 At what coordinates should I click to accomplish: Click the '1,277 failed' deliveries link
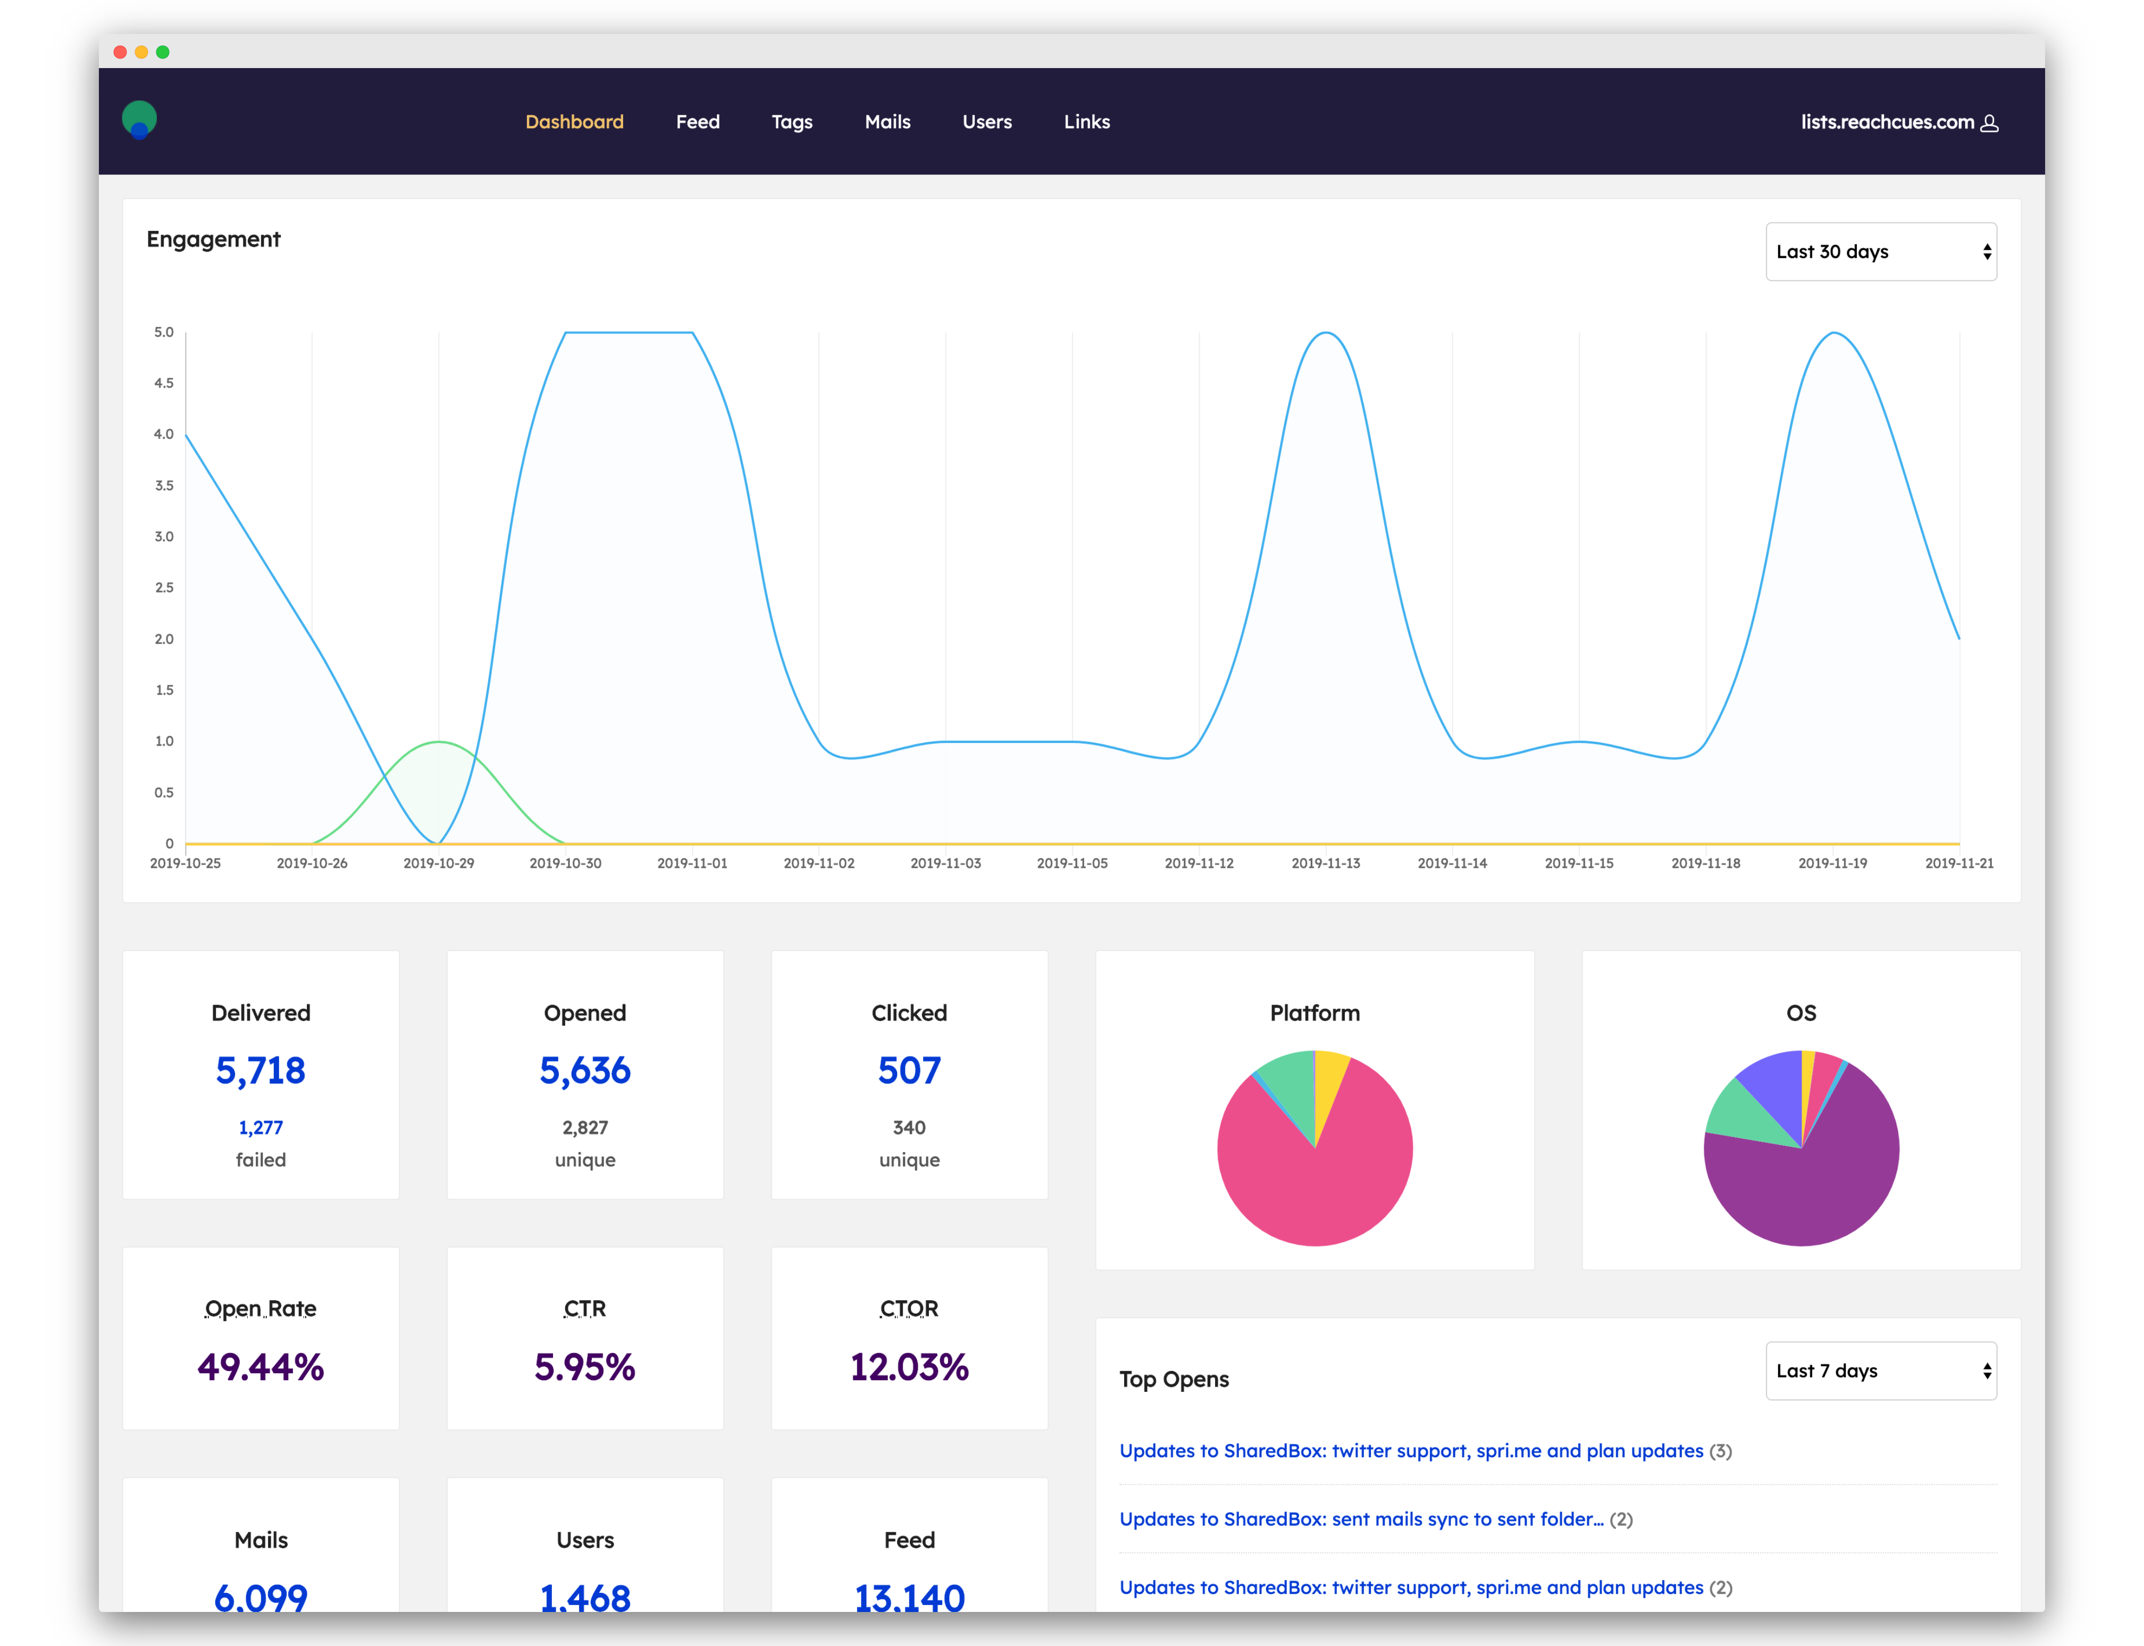click(x=259, y=1127)
